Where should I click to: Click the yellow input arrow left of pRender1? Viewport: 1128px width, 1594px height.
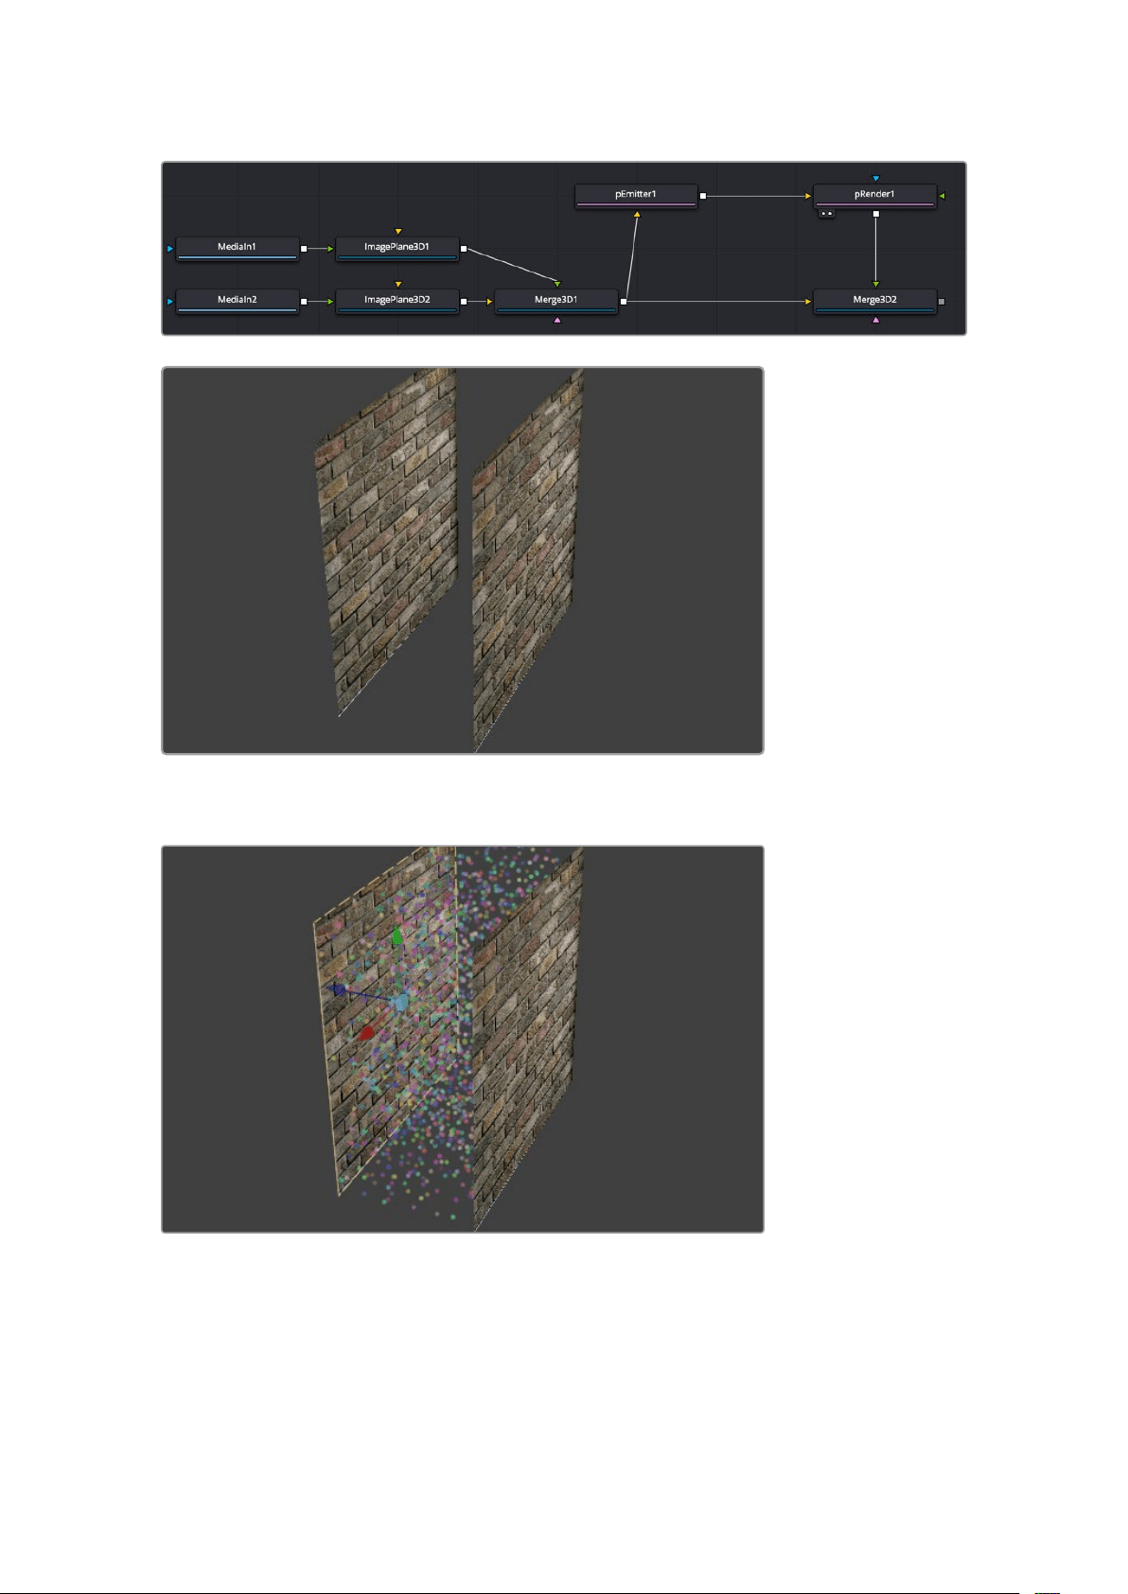[x=809, y=196]
